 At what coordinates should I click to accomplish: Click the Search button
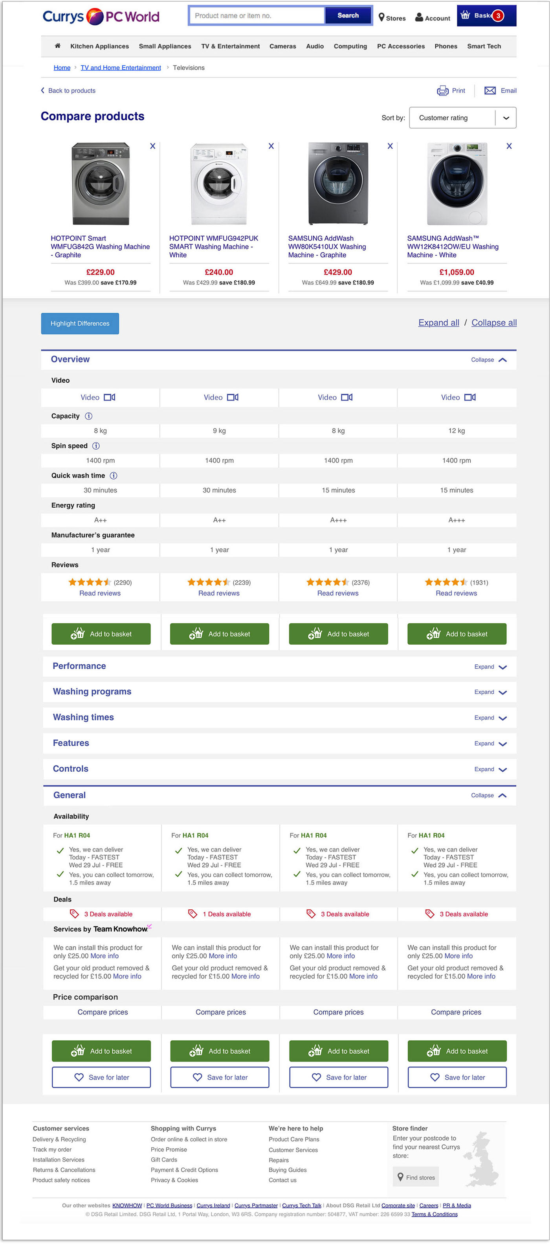point(348,15)
